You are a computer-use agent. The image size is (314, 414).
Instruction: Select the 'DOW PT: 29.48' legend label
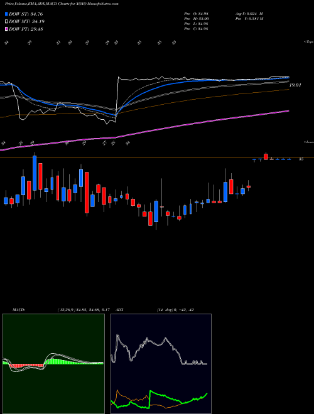tap(26, 29)
